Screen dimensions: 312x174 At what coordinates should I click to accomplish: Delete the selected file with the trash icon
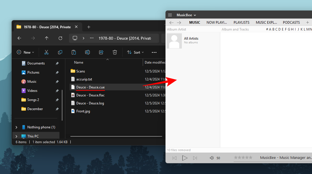point(115,52)
